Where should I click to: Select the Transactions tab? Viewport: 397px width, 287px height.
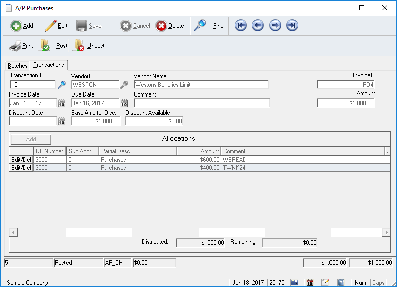pos(49,65)
